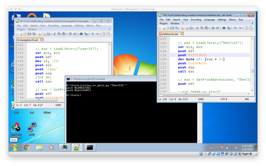
Task: Open Settings menu in messagebox window
Action: pos(79,26)
